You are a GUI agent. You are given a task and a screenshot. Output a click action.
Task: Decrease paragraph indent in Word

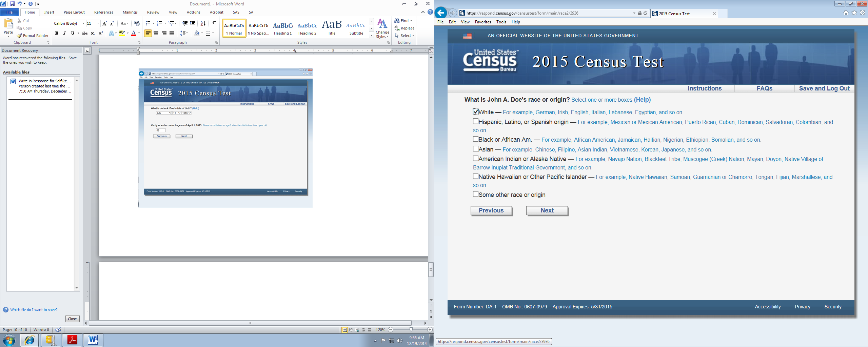185,23
